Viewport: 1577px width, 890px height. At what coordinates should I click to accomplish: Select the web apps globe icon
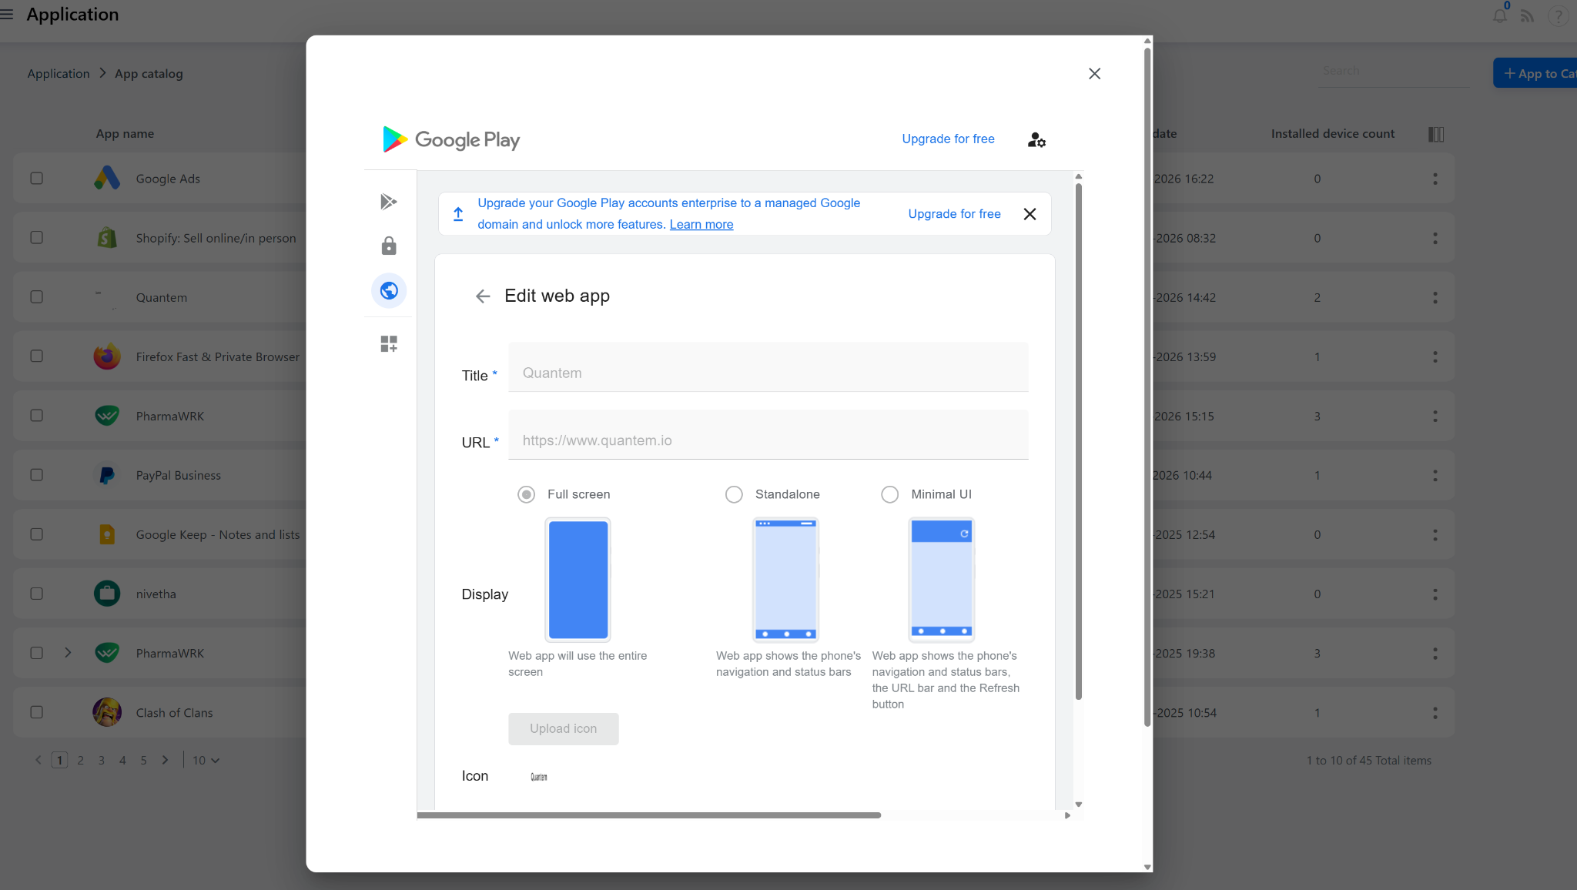(389, 291)
